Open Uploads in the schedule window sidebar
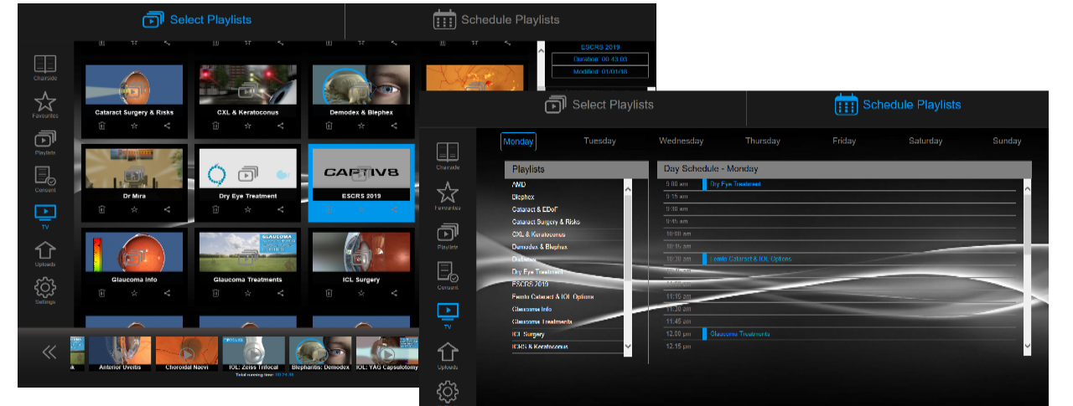The width and height of the screenshot is (1073, 406). [x=448, y=355]
